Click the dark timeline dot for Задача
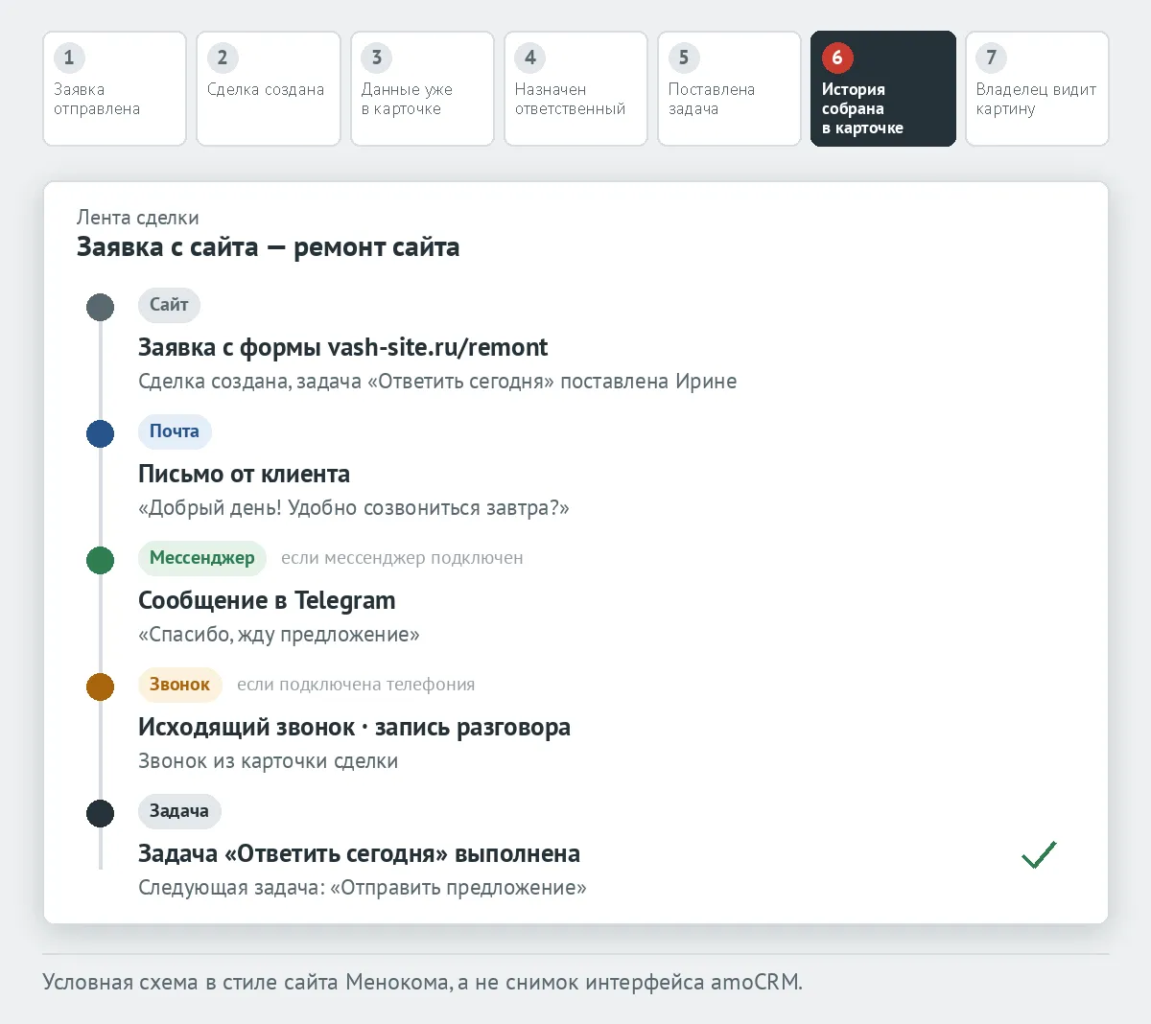This screenshot has width=1151, height=1024. 100,813
